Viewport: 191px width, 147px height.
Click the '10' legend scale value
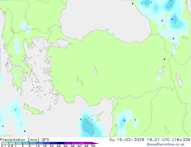pos(38,146)
